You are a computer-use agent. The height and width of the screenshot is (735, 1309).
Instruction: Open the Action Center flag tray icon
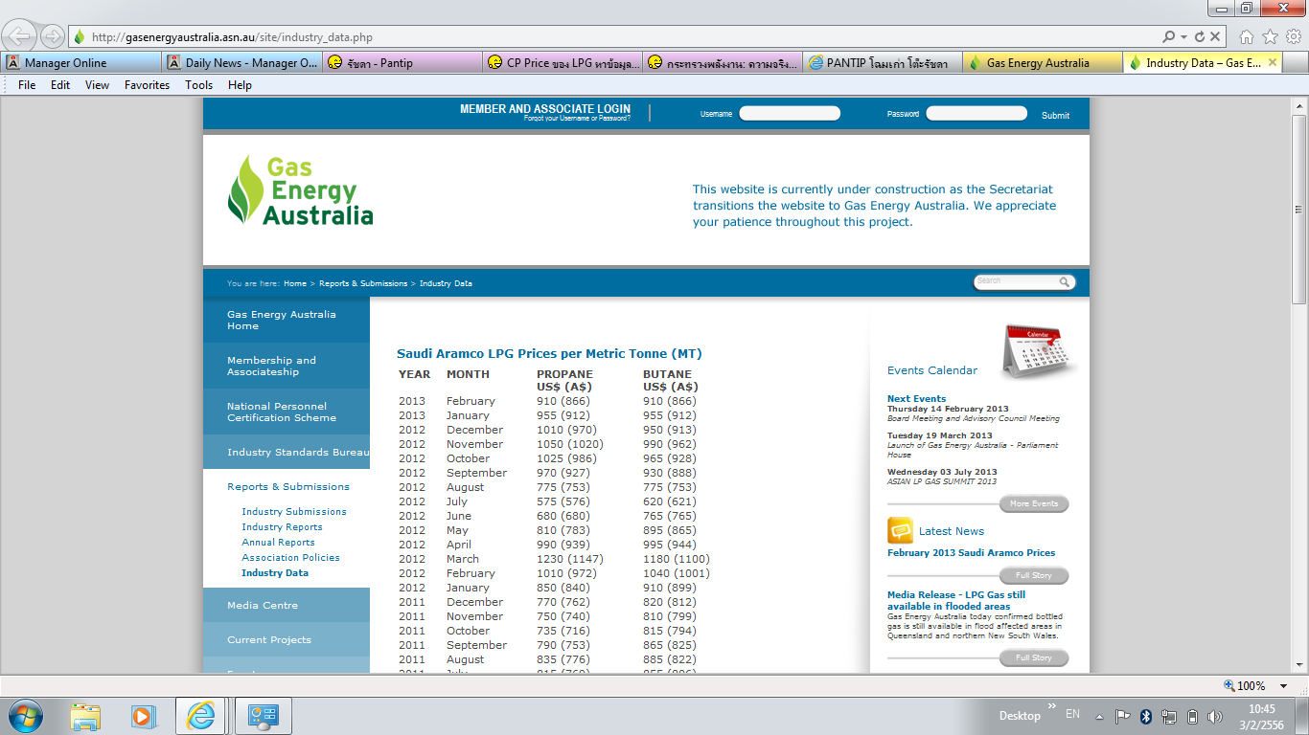(1123, 716)
